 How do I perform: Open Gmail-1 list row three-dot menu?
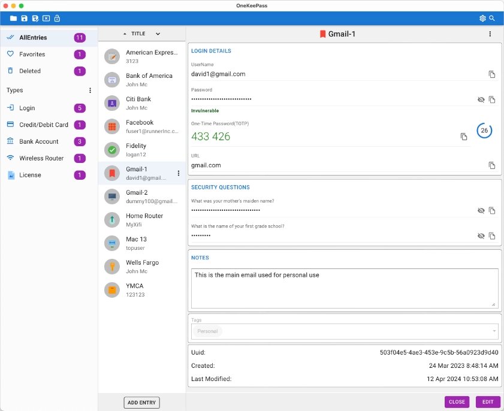click(179, 173)
